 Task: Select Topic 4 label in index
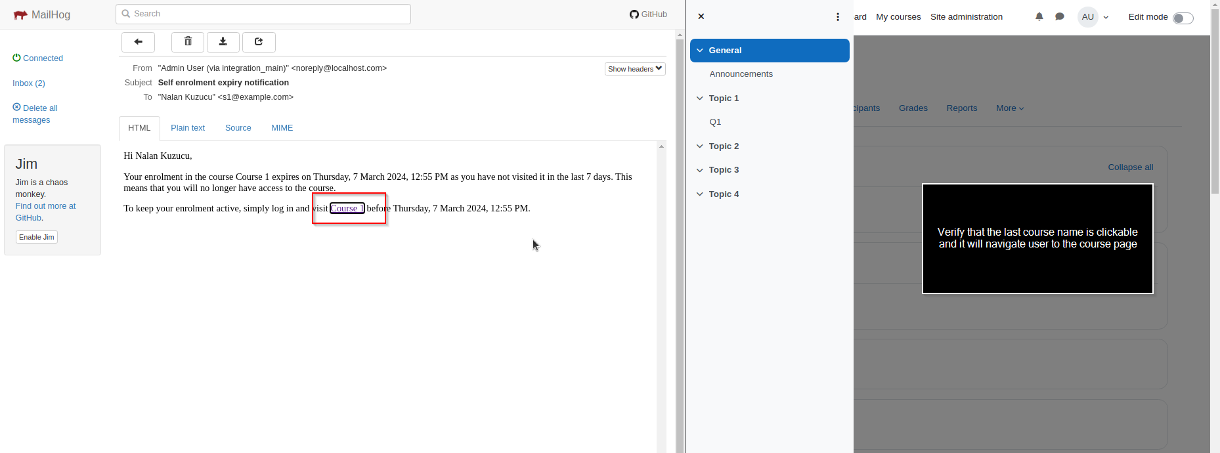pyautogui.click(x=724, y=194)
